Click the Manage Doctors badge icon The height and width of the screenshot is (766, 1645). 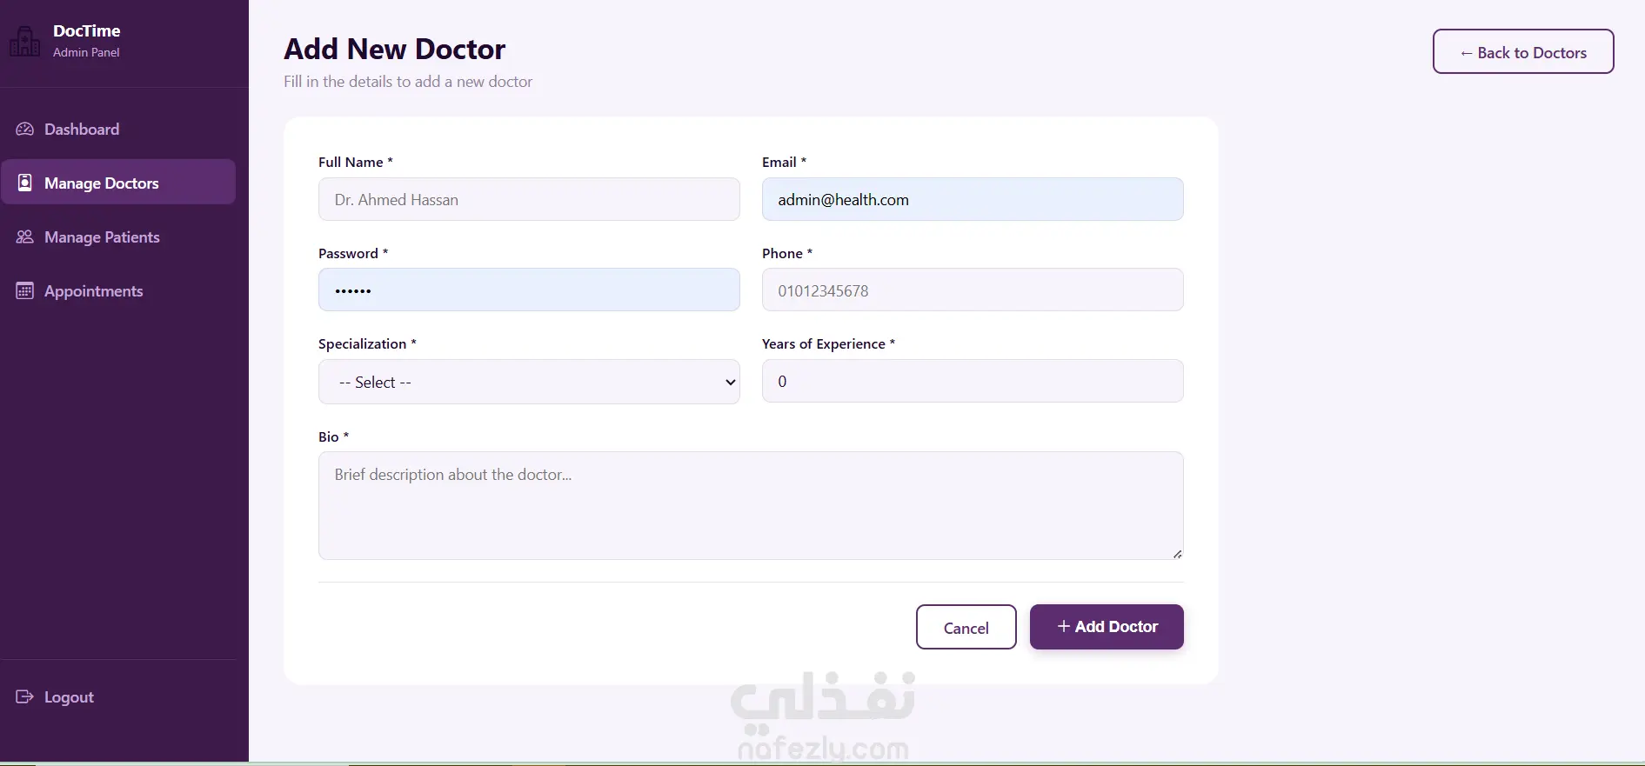(25, 183)
